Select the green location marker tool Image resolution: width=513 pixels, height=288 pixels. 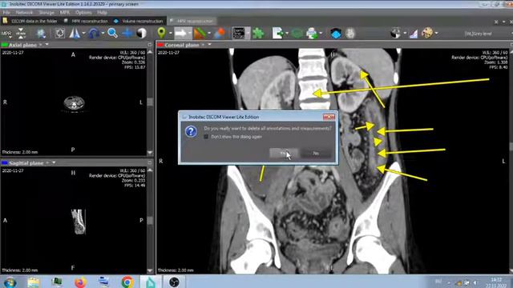tap(161, 33)
